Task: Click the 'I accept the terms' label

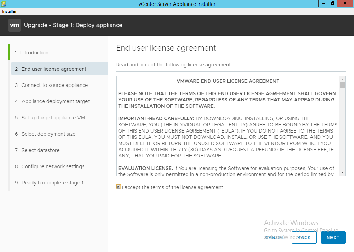Action: [173, 187]
